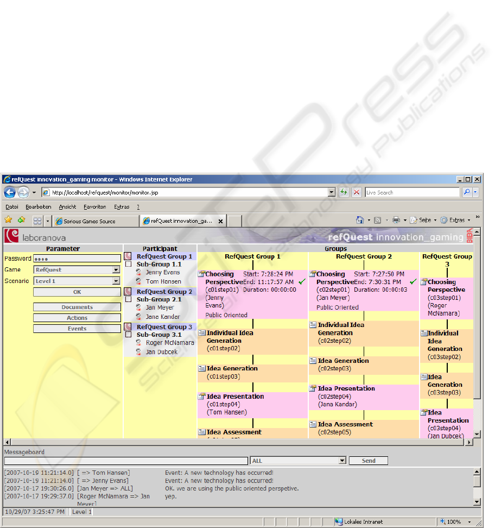This screenshot has width=495, height=528.
Task: Click the Stop loading red X icon
Action: (357, 192)
